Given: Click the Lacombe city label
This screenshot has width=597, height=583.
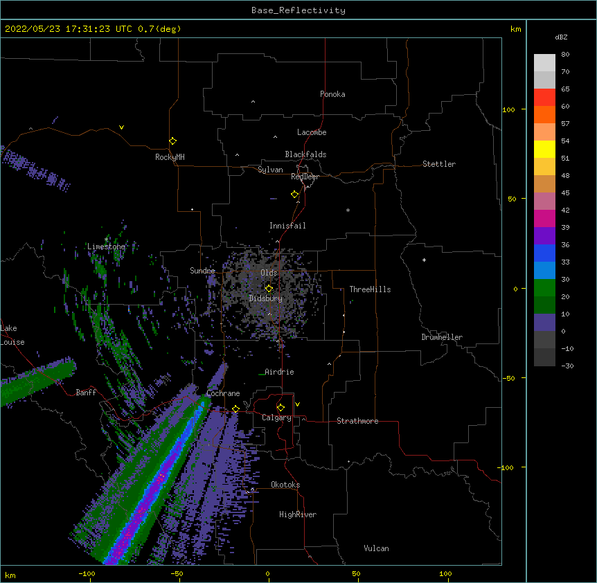Looking at the screenshot, I should pos(312,132).
